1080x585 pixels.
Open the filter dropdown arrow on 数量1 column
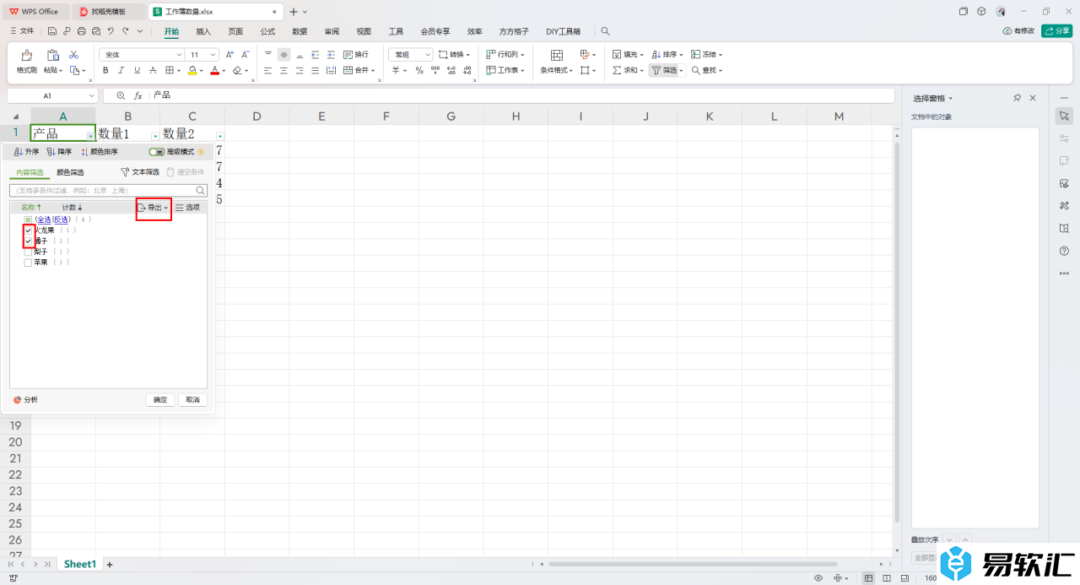pyautogui.click(x=155, y=136)
